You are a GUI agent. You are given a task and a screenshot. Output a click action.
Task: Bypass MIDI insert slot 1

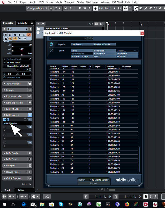coord(5,119)
